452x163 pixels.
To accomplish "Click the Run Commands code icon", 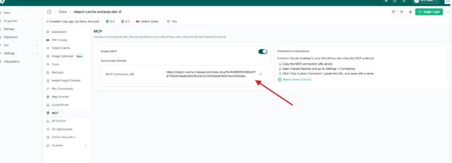I will pos(48,89).
